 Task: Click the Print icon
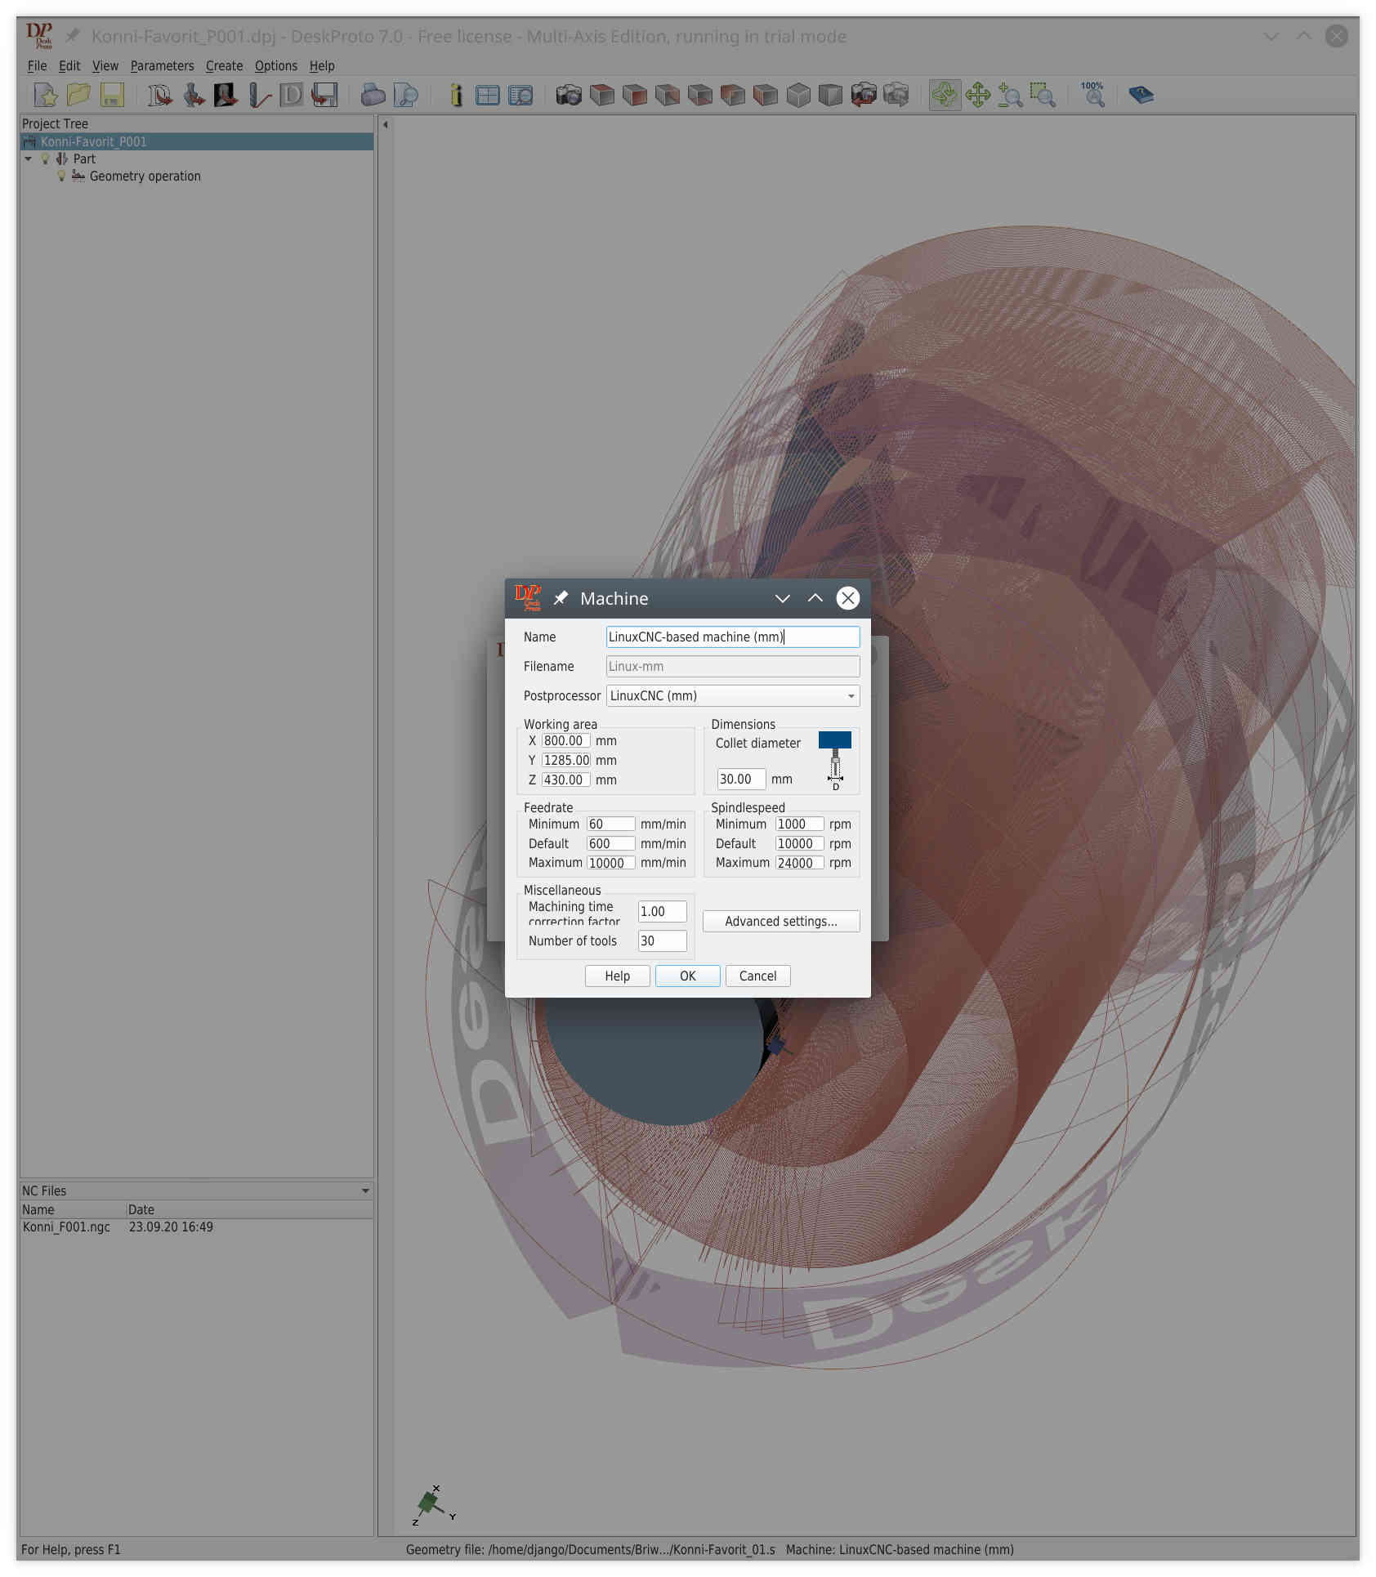point(373,95)
